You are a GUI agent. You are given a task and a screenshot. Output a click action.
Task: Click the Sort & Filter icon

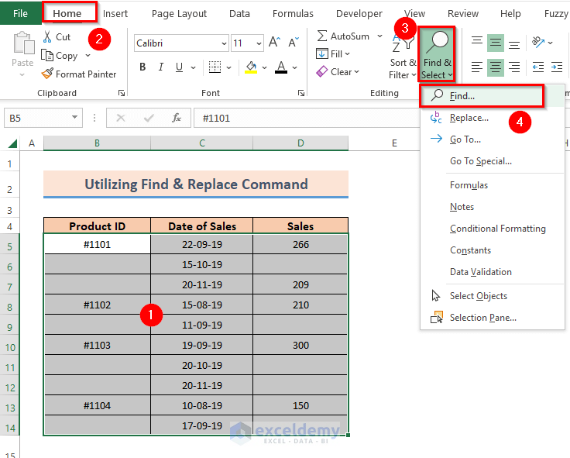pyautogui.click(x=403, y=45)
